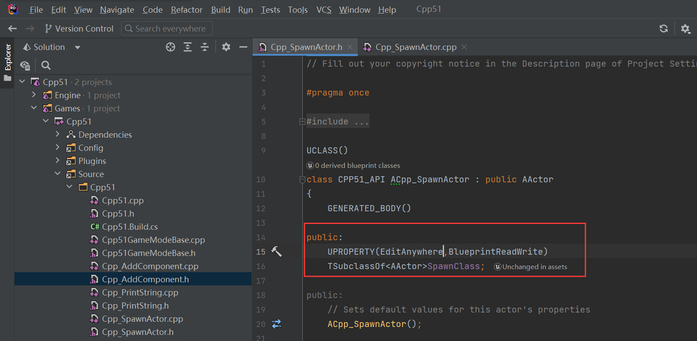Collapse all nodes in the Solution tree
Screen dimensions: 697x341
(x=205, y=47)
